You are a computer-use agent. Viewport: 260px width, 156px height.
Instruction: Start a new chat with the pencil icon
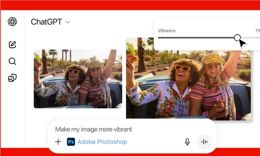[x=12, y=44]
